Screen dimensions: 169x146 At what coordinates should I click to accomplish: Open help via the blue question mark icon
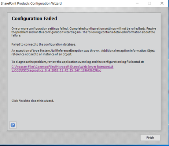coord(13,125)
